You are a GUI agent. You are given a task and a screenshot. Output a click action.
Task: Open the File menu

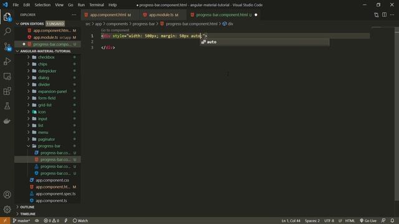[x=16, y=5]
